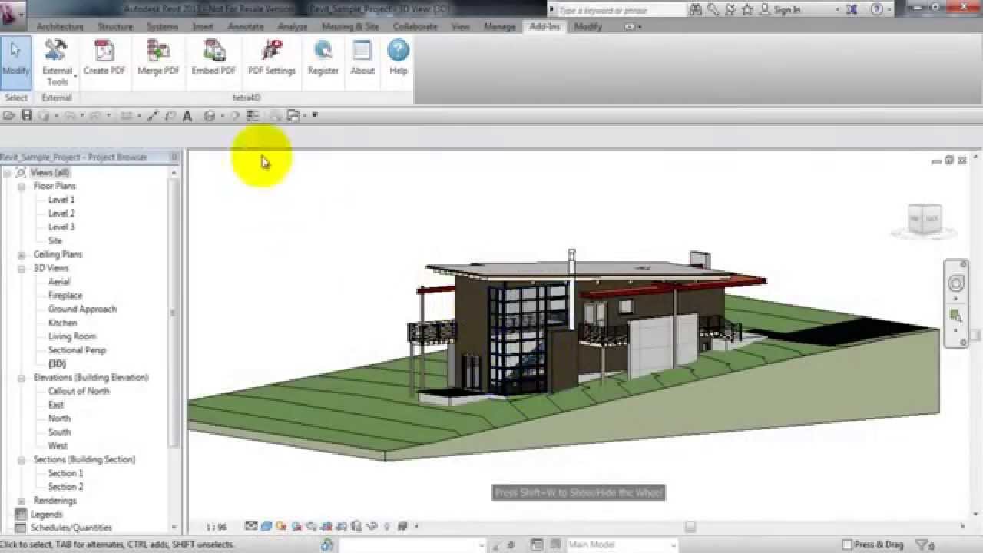Open the Sectional Persp view
Viewport: 983px width, 553px height.
coord(77,350)
